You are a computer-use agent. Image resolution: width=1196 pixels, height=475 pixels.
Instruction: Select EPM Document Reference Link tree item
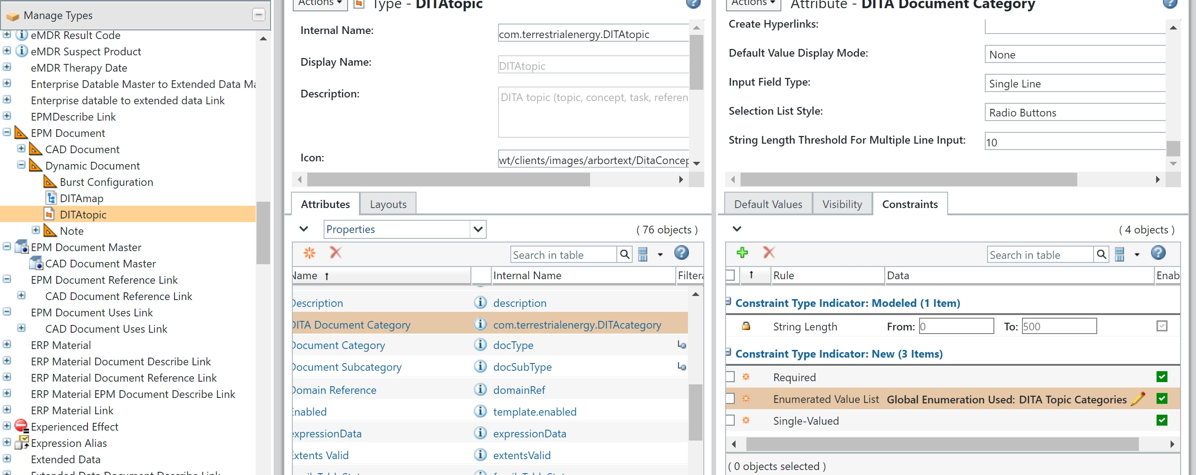104,280
